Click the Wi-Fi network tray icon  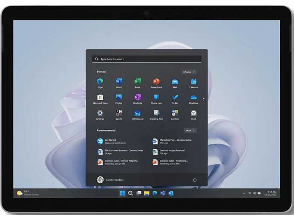point(250,193)
